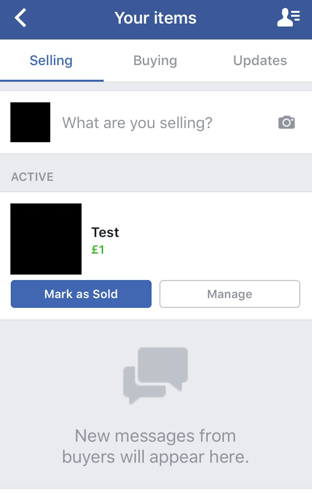Tap the ACTIVE section header

click(x=33, y=177)
